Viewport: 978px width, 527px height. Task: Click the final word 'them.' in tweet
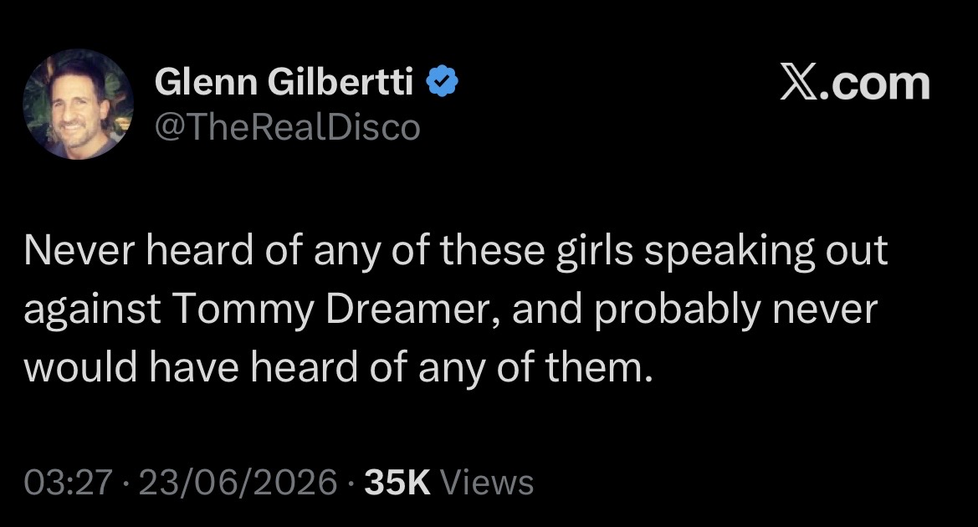tap(599, 366)
